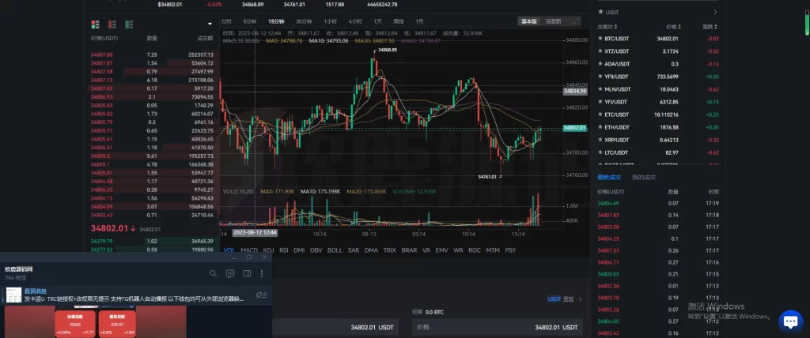The height and width of the screenshot is (338, 810).
Task: Click recent trade 34804.69 row
Action: click(657, 203)
